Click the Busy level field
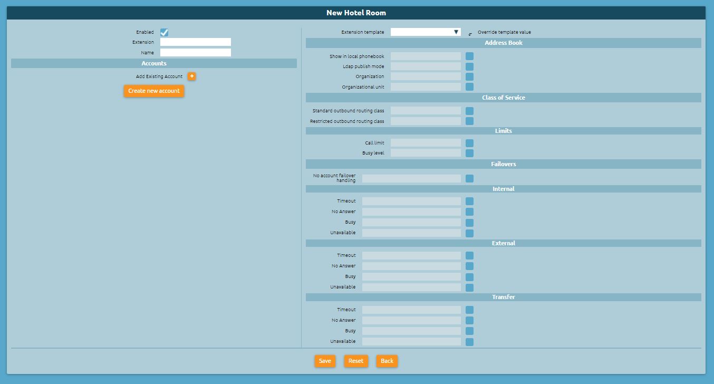Viewport: 714px width, 384px height. [x=426, y=153]
